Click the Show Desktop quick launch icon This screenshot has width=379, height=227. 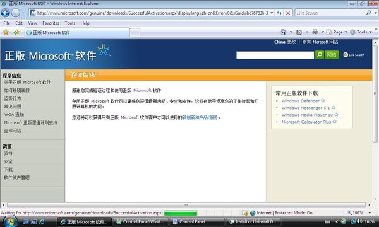click(x=25, y=222)
